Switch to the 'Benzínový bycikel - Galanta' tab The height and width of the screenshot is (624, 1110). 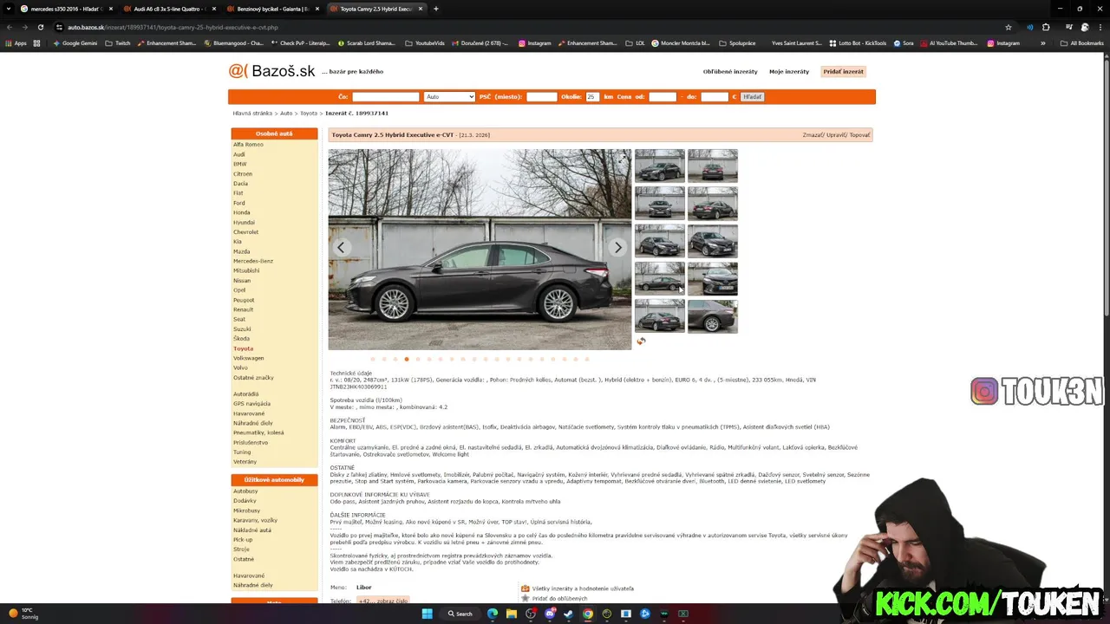click(x=272, y=9)
